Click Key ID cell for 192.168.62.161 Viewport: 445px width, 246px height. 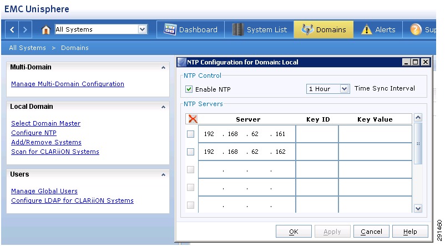(317, 134)
